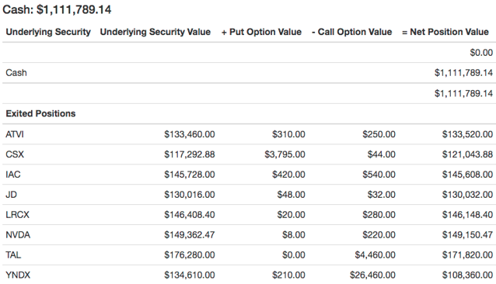Screen dimensions: 496x284
Task: Click the NVDA ticker row label
Action: click(x=18, y=235)
